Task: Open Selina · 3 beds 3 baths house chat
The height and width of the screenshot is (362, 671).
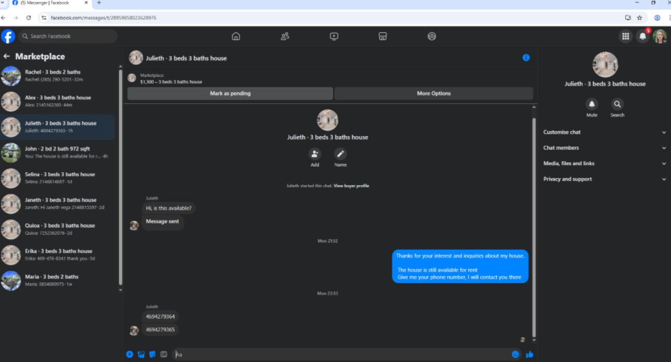Action: click(58, 178)
